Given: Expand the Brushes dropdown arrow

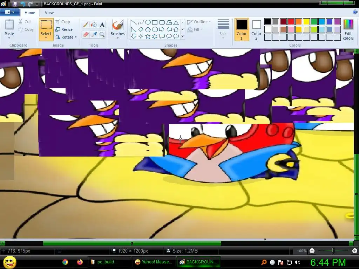Looking at the screenshot, I should 117,38.
